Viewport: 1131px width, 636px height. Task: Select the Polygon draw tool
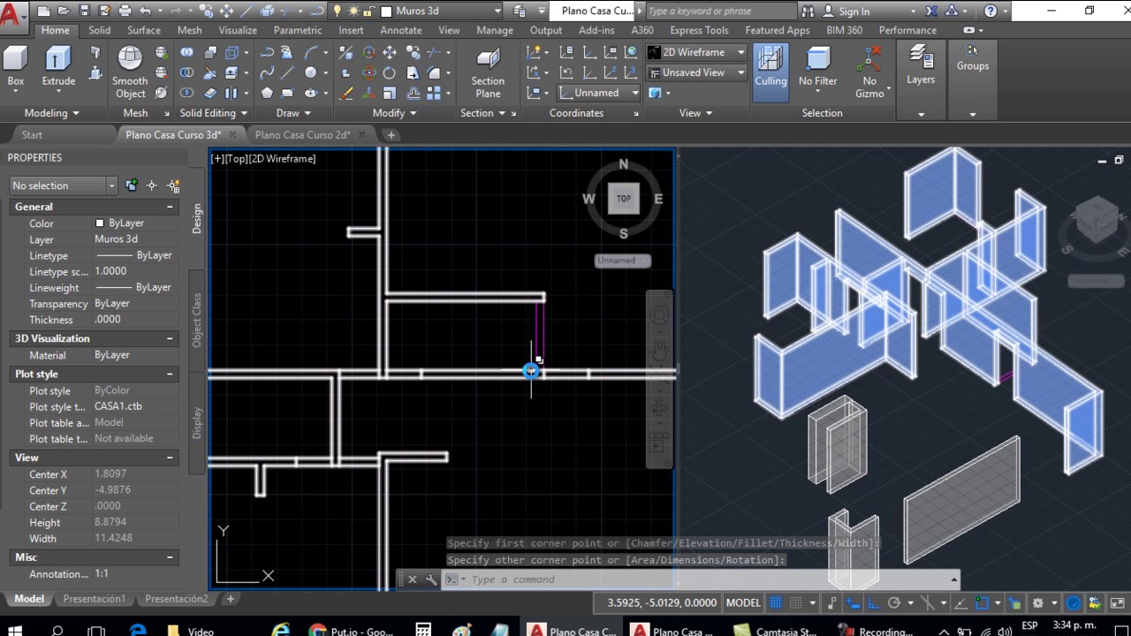coord(267,93)
